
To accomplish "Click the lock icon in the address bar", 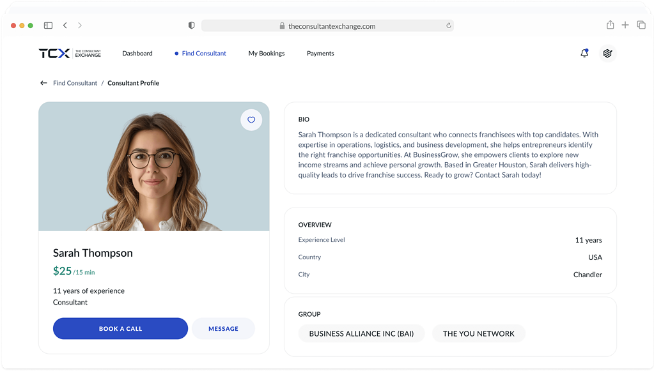I will pos(283,26).
